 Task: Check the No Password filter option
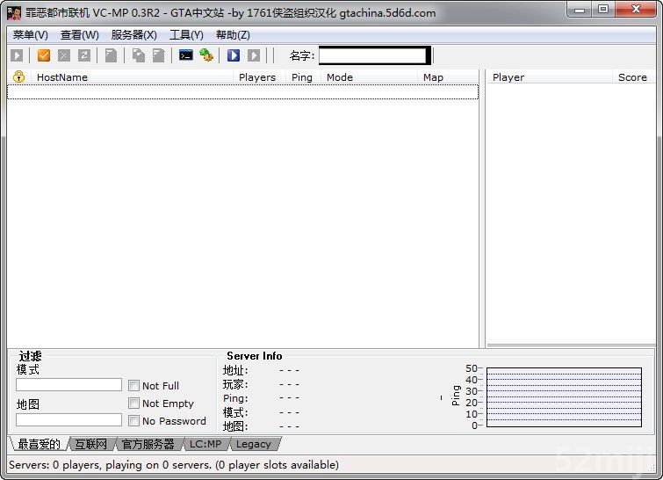(x=133, y=420)
